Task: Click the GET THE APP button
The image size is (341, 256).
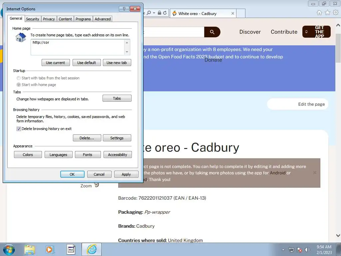Action: (x=316, y=32)
